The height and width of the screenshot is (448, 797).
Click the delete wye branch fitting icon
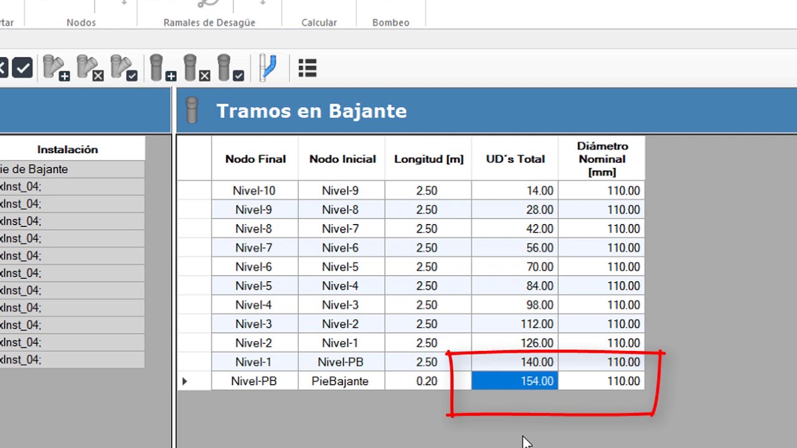point(90,68)
